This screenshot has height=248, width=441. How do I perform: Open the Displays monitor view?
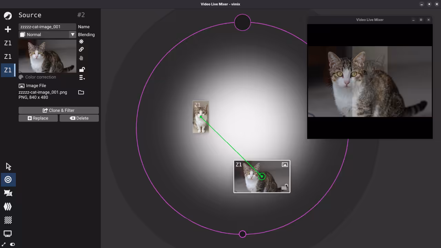8,234
